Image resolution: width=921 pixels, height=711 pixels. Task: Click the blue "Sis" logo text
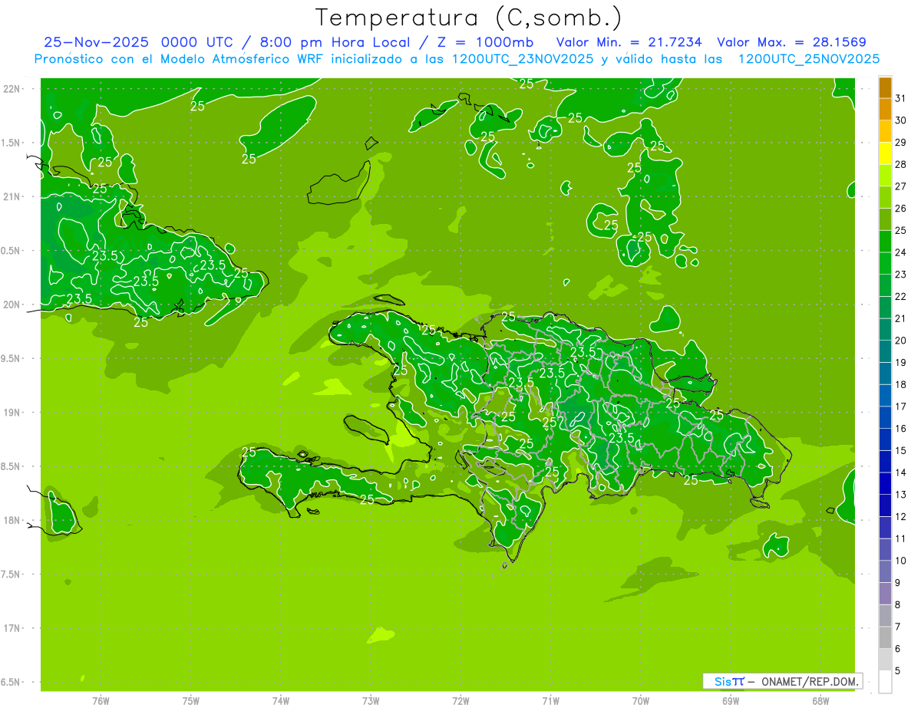(723, 681)
